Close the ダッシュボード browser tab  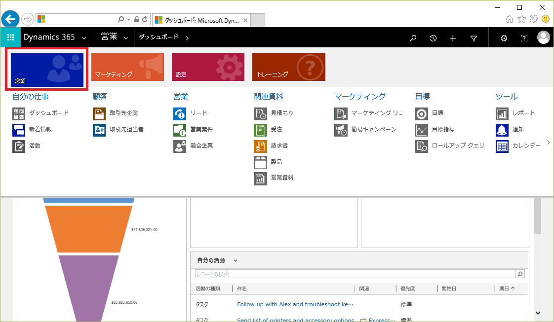(x=245, y=20)
